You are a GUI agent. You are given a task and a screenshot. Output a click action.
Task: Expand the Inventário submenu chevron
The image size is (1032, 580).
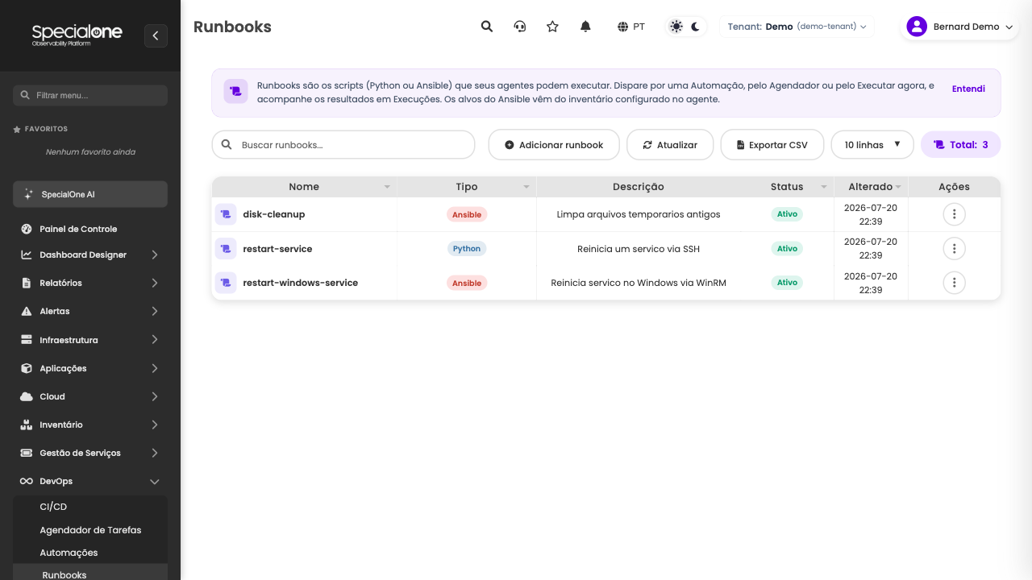(x=155, y=425)
